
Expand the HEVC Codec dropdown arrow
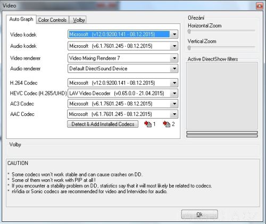tap(174, 93)
